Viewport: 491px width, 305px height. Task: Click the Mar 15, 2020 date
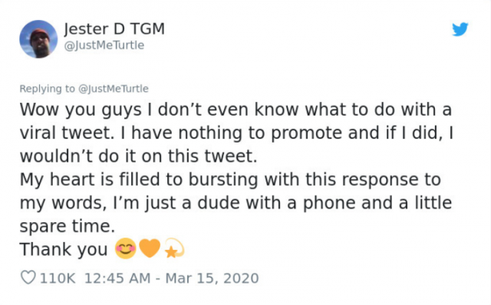coord(212,278)
